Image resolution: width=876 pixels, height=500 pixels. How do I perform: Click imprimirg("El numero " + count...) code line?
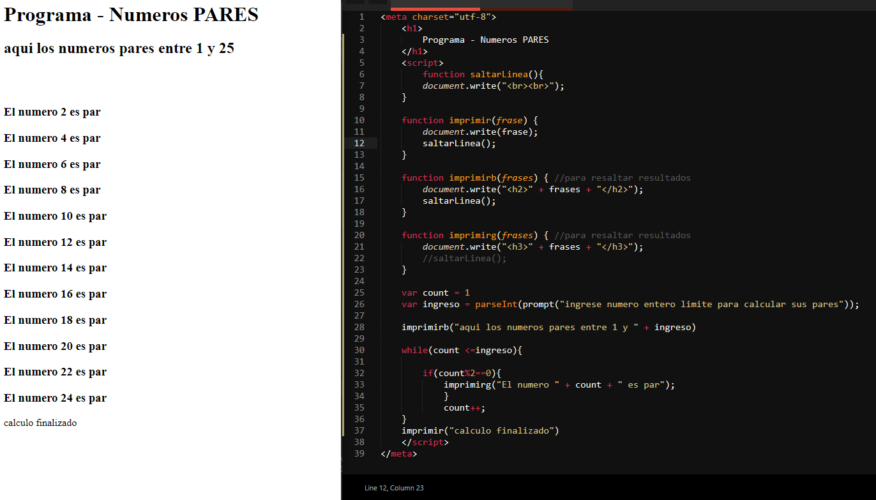coord(559,384)
